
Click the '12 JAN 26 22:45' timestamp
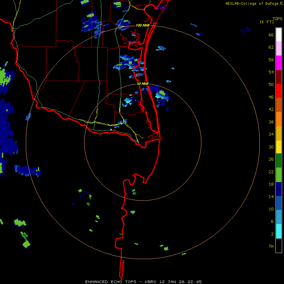(180, 282)
